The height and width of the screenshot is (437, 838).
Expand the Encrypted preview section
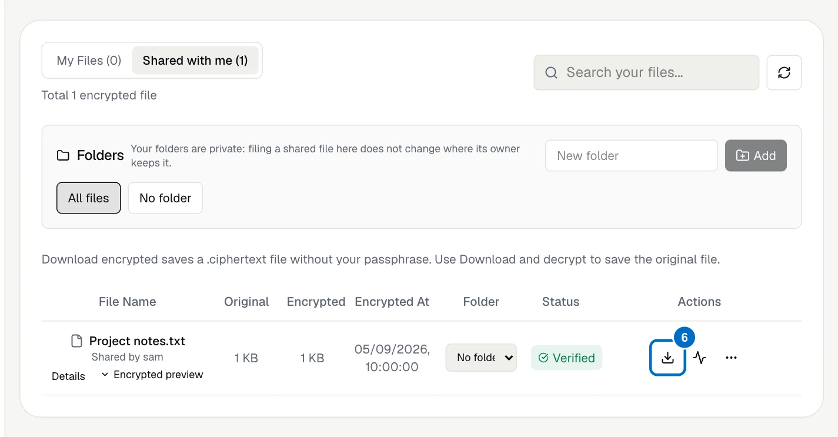(x=152, y=375)
